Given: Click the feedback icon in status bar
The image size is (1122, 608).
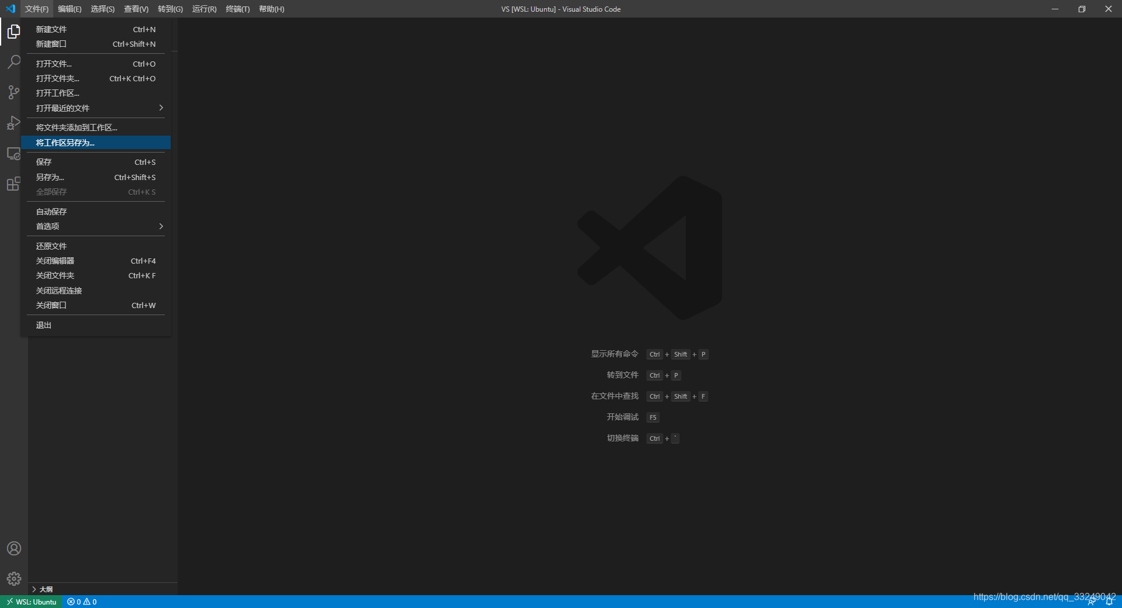Looking at the screenshot, I should point(1091,602).
